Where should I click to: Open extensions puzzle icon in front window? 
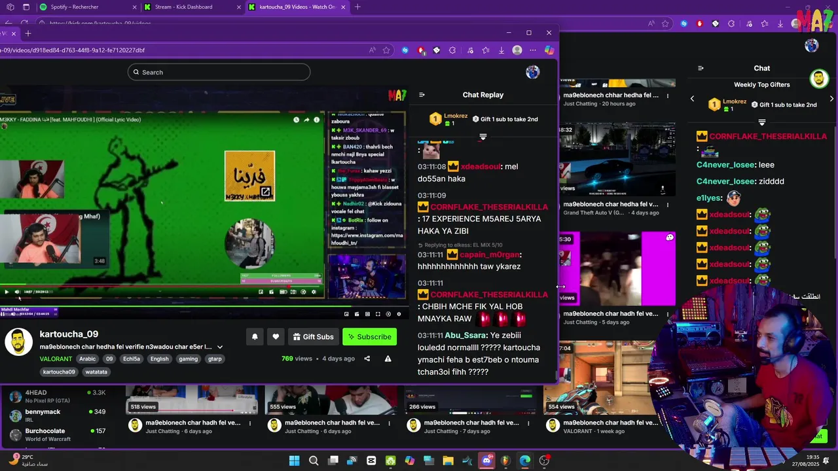click(x=452, y=50)
